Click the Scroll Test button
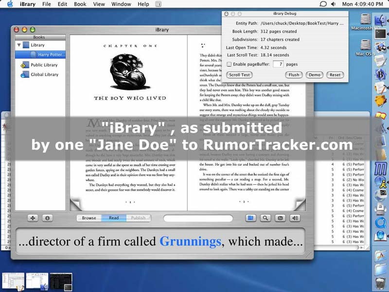The width and height of the screenshot is (389, 292). coord(239,75)
